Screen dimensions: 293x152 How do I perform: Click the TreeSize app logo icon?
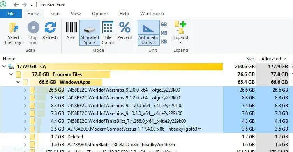[x=3, y=5]
